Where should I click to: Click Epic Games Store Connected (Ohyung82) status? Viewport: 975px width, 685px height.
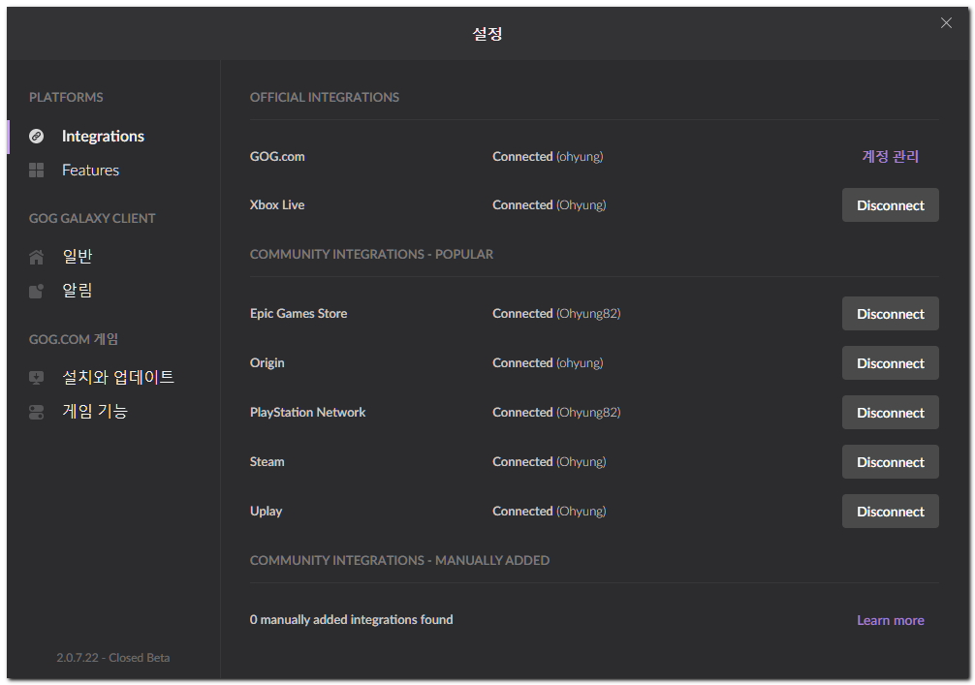coord(556,314)
